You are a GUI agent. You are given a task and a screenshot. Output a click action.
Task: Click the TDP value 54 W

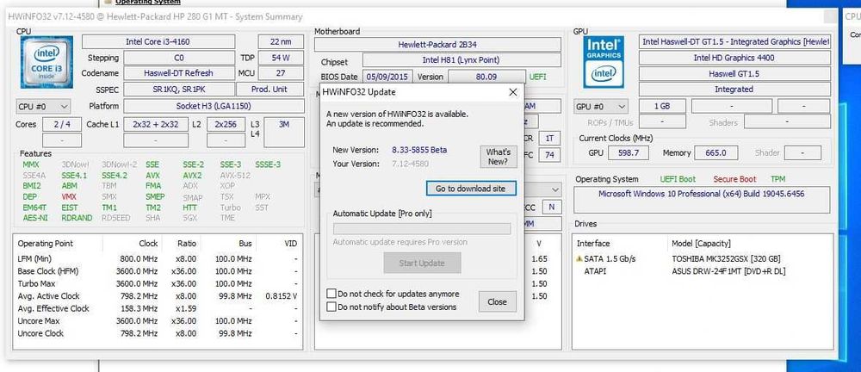point(281,58)
